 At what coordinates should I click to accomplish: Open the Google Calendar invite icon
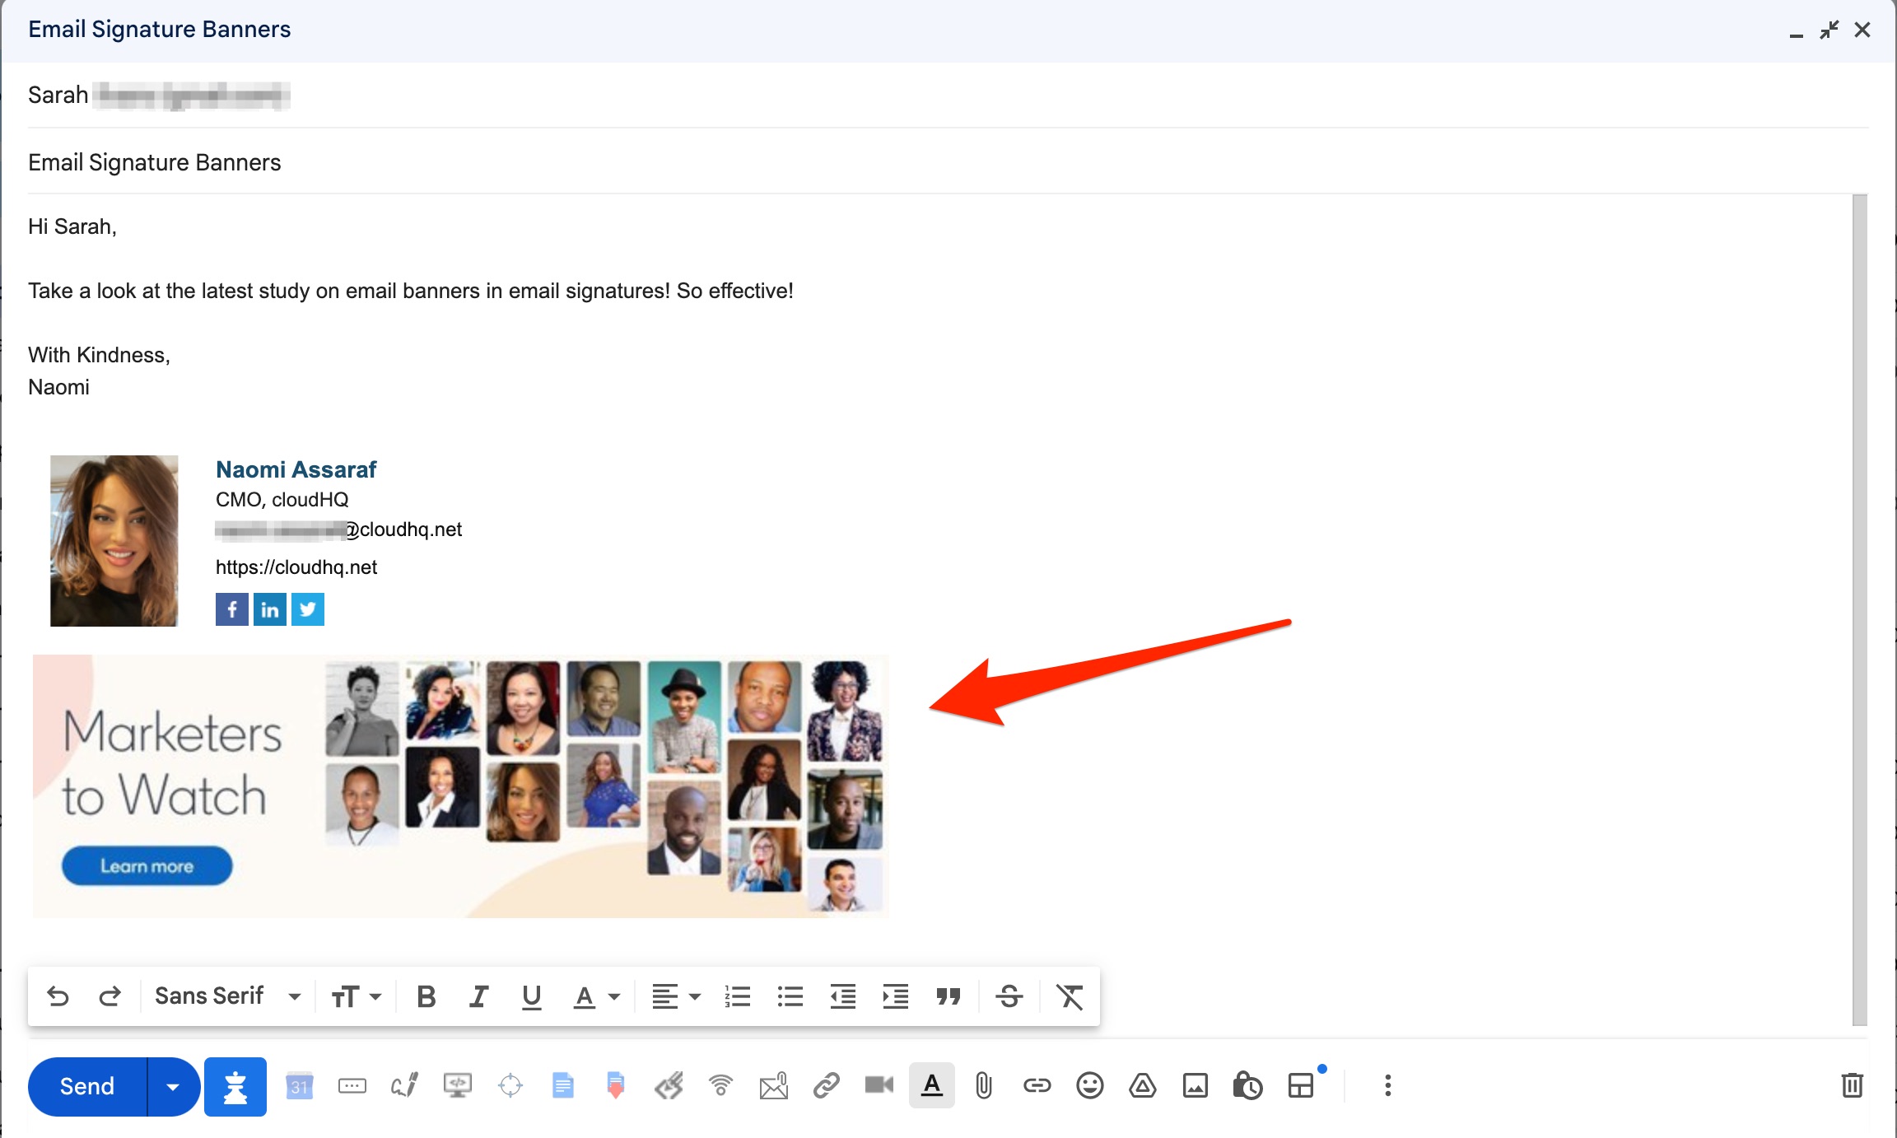pos(300,1085)
